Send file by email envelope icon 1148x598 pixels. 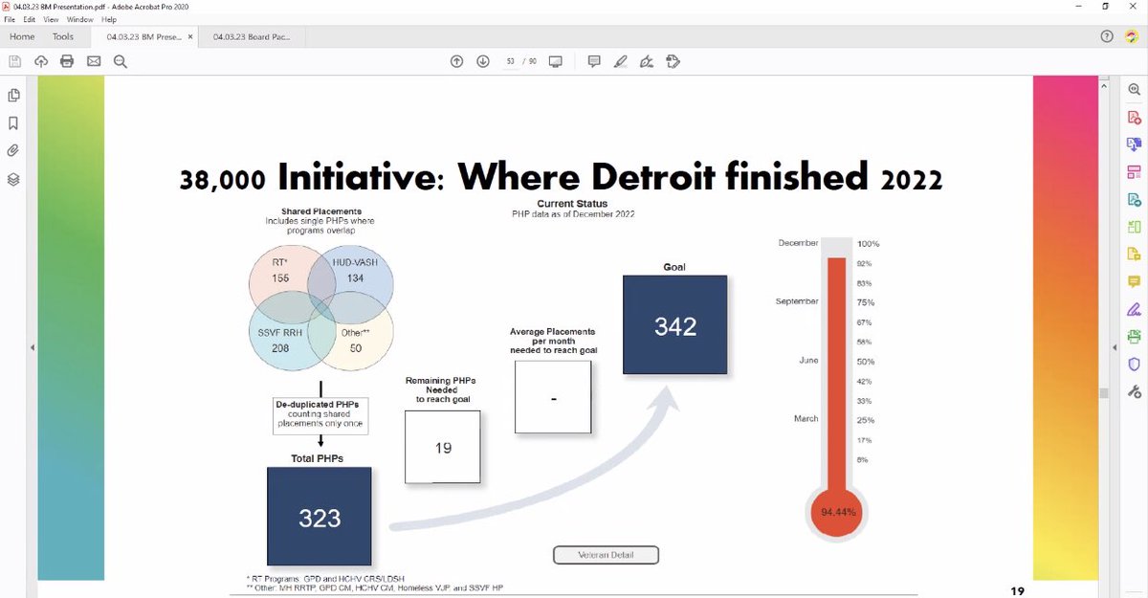(x=94, y=61)
